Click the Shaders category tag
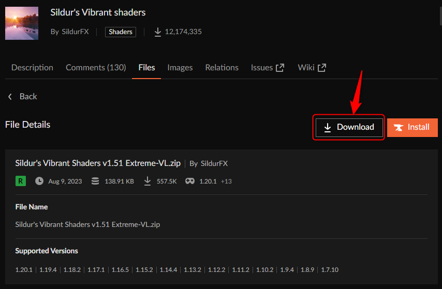This screenshot has height=289, width=442. (121, 32)
